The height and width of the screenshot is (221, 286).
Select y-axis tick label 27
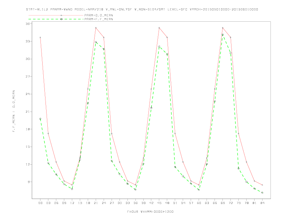(28, 77)
